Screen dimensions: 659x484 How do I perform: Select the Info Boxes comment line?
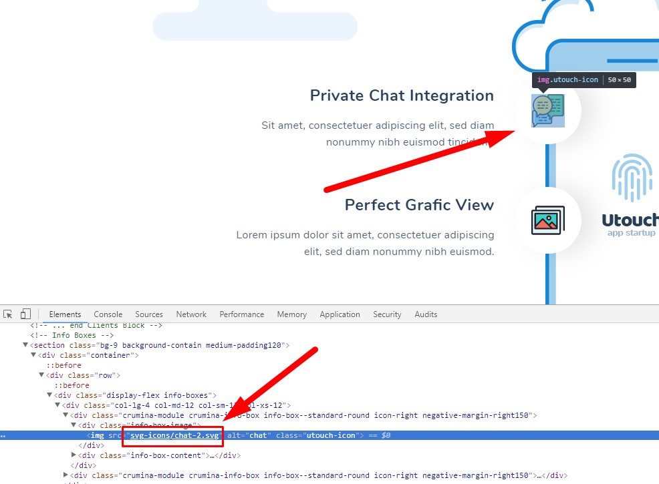72,335
